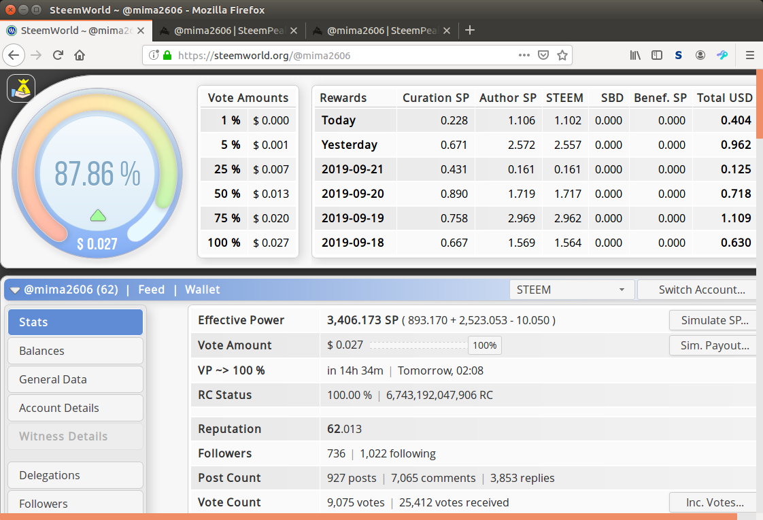Close the second SteemPeak tab
This screenshot has width=763, height=520.
293,31
